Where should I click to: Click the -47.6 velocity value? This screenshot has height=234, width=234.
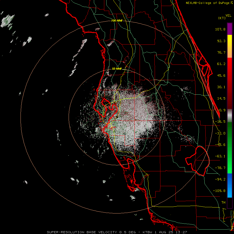(x=220, y=145)
